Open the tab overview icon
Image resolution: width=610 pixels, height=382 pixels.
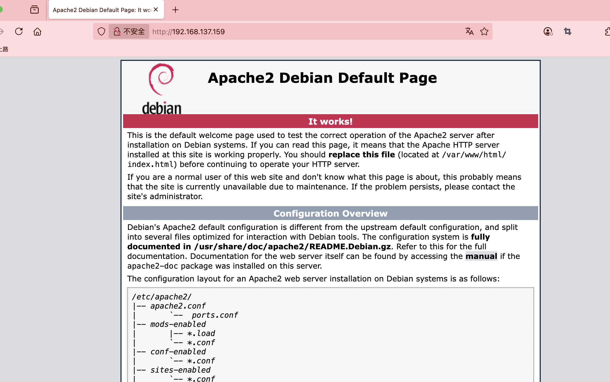(34, 10)
